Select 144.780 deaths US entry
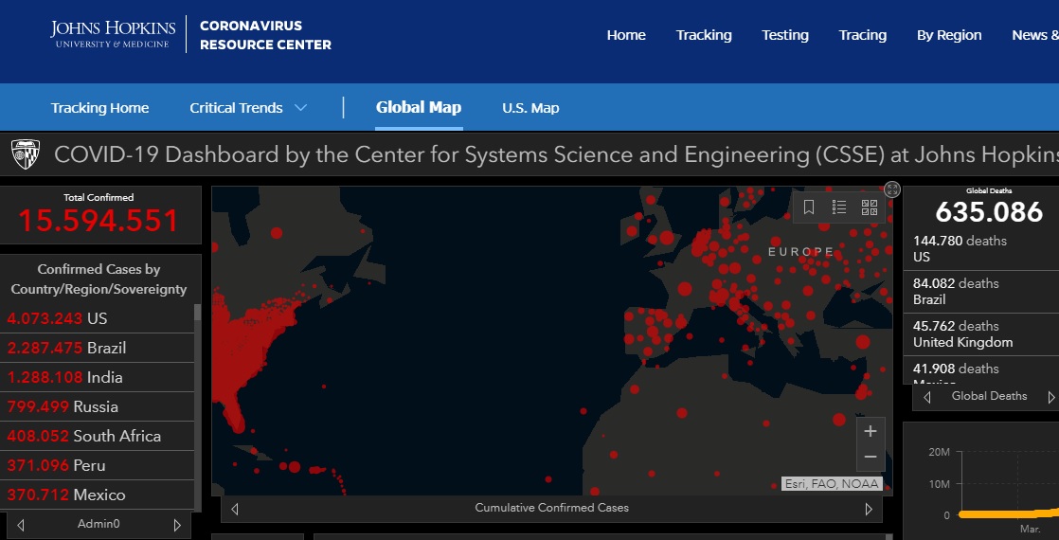The width and height of the screenshot is (1059, 540). [980, 249]
